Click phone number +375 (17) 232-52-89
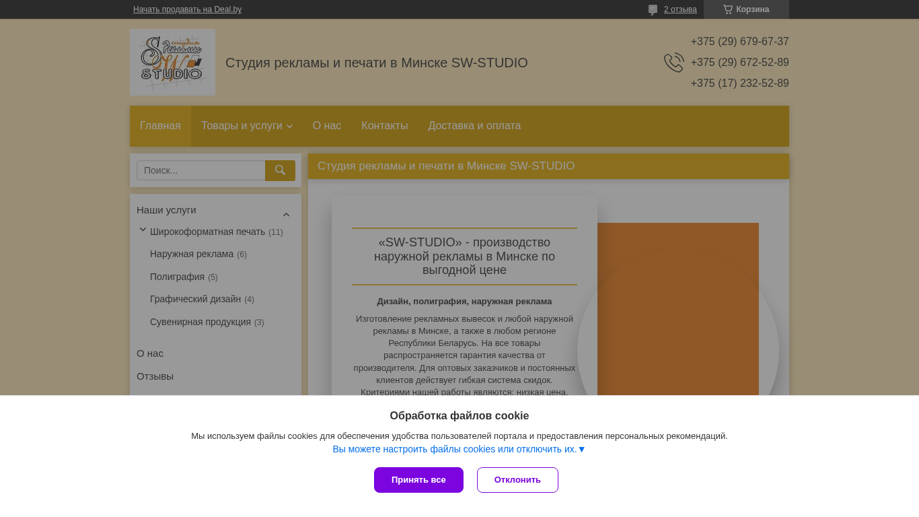 [x=739, y=83]
